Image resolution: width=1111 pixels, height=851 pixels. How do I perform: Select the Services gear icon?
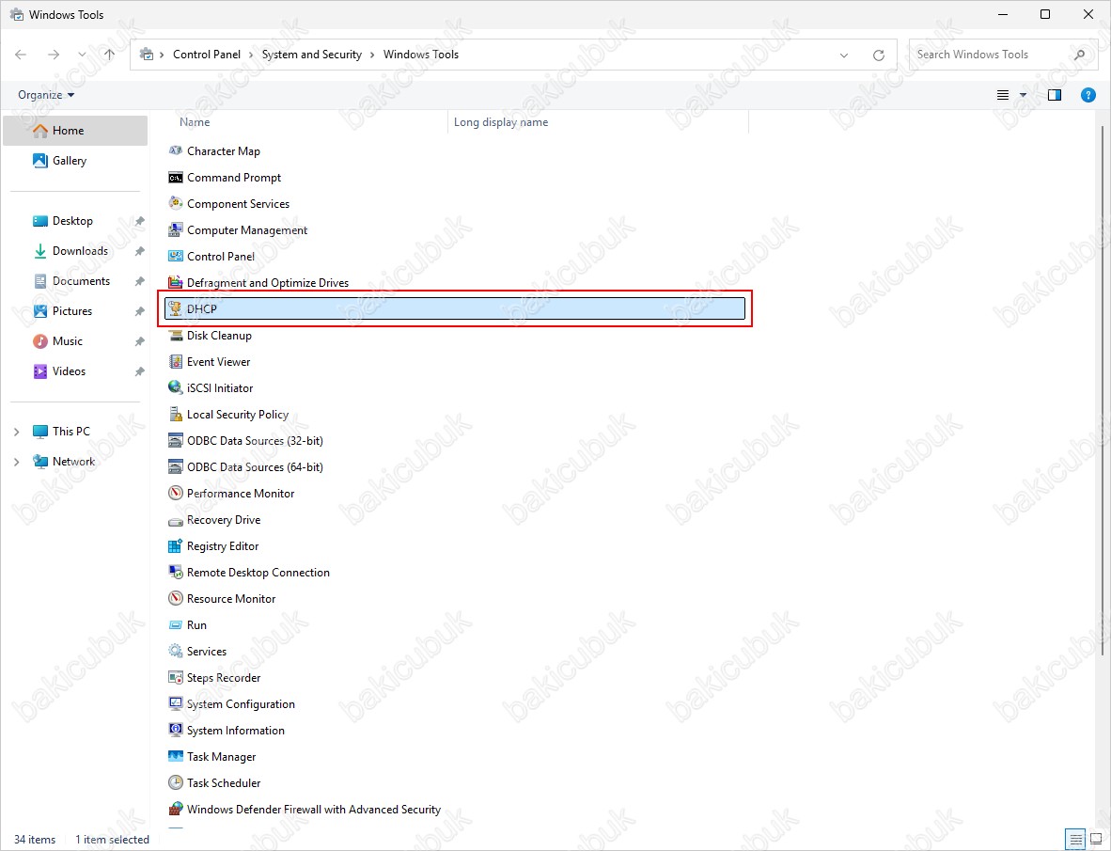click(x=175, y=651)
